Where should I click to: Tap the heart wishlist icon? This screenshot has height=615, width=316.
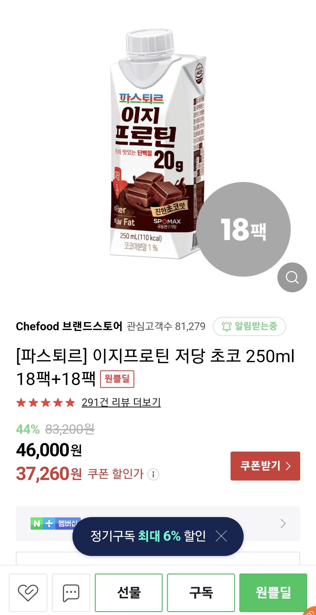[28, 592]
